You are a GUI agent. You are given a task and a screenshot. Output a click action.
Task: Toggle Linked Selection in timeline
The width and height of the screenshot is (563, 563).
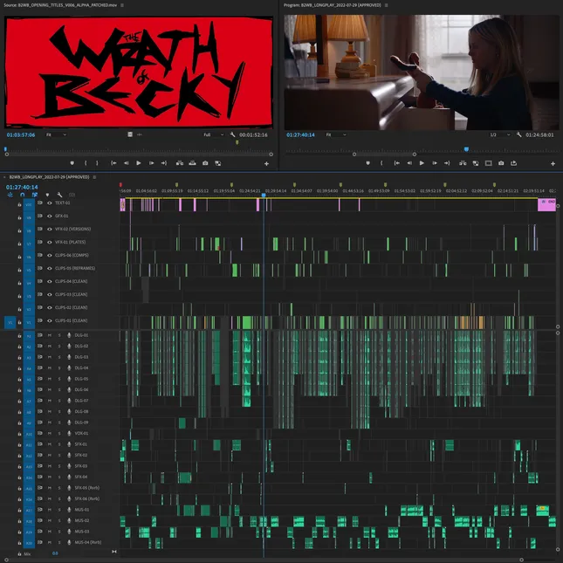[34, 195]
